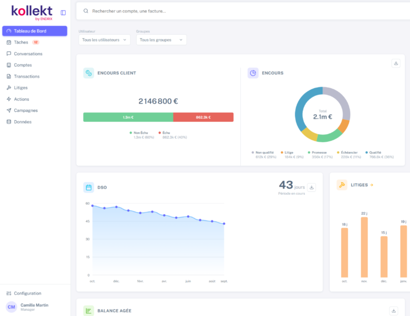
Task: Click the Campagnes paper plane icon
Action: click(x=9, y=110)
